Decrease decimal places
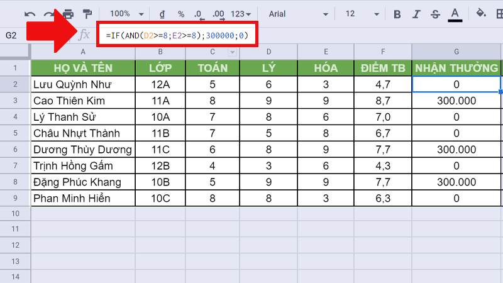Screen dimensions: 503x283 click(x=199, y=14)
